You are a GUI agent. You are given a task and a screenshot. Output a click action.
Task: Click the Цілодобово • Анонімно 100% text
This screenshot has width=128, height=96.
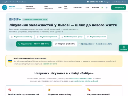click(97, 44)
